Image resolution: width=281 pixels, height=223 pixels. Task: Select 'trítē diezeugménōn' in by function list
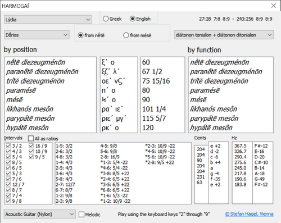pyautogui.click(x=219, y=81)
